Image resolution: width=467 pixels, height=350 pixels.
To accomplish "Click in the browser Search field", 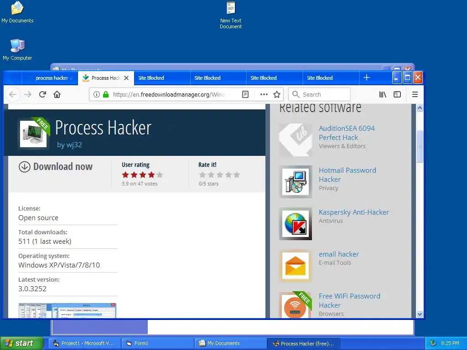I will pos(319,94).
